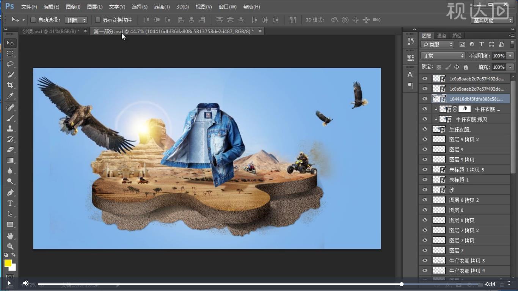
Task: Select the Eyedropper tool
Action: [x=10, y=96]
